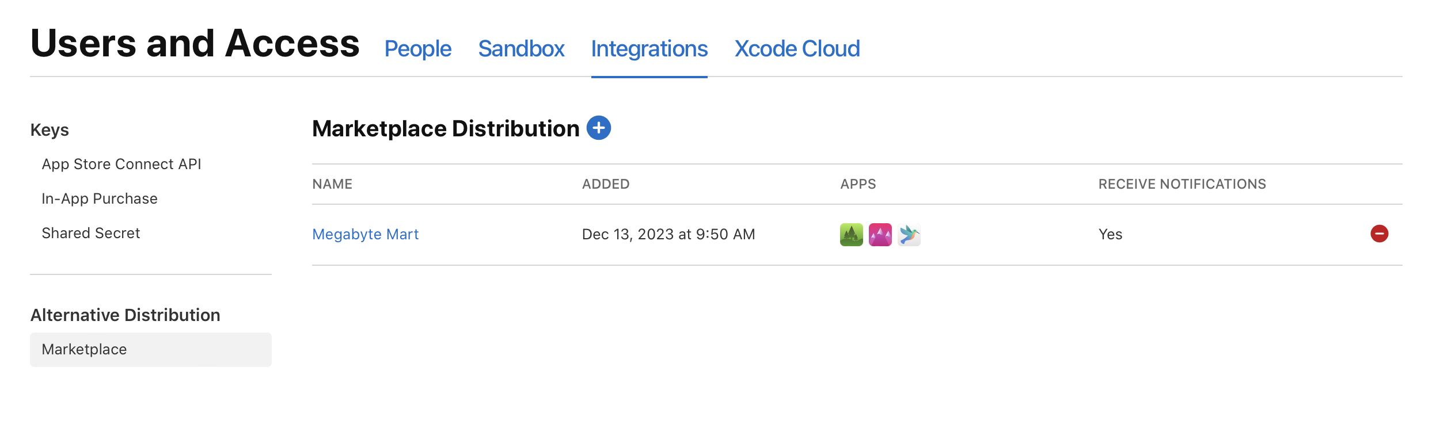Select App Store Connect API in sidebar
This screenshot has height=428, width=1436.
point(121,164)
